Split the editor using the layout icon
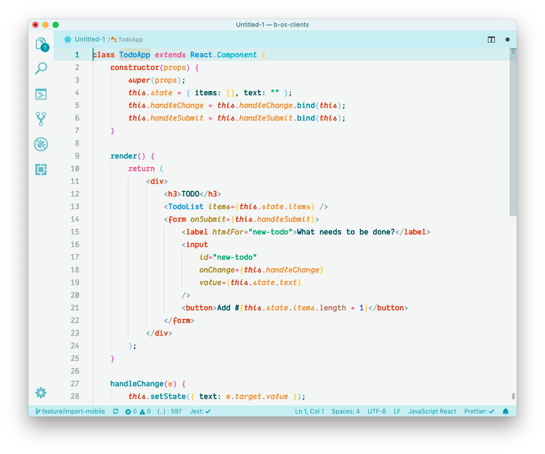Screen dimensions: 545x454 pyautogui.click(x=491, y=39)
